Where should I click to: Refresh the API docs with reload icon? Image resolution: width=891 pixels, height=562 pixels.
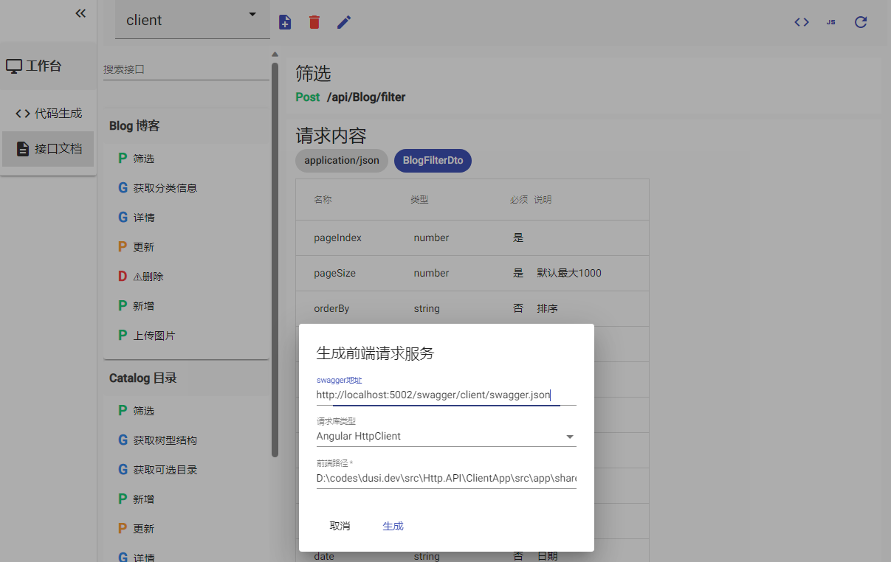pyautogui.click(x=861, y=22)
